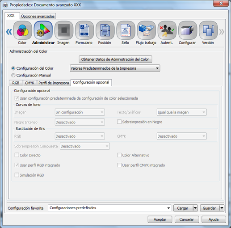Open the Color settings icon
The image size is (231, 228).
tap(22, 30)
